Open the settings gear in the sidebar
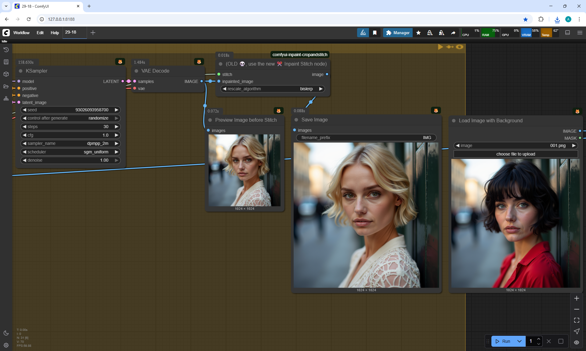The image size is (586, 351). point(6,345)
